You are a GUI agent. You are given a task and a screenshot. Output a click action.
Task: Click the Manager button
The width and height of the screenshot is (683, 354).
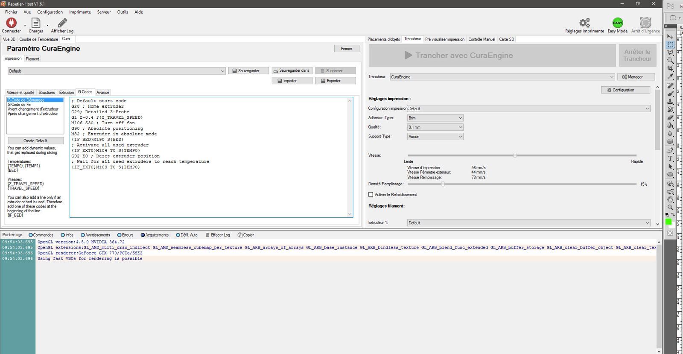(x=636, y=77)
